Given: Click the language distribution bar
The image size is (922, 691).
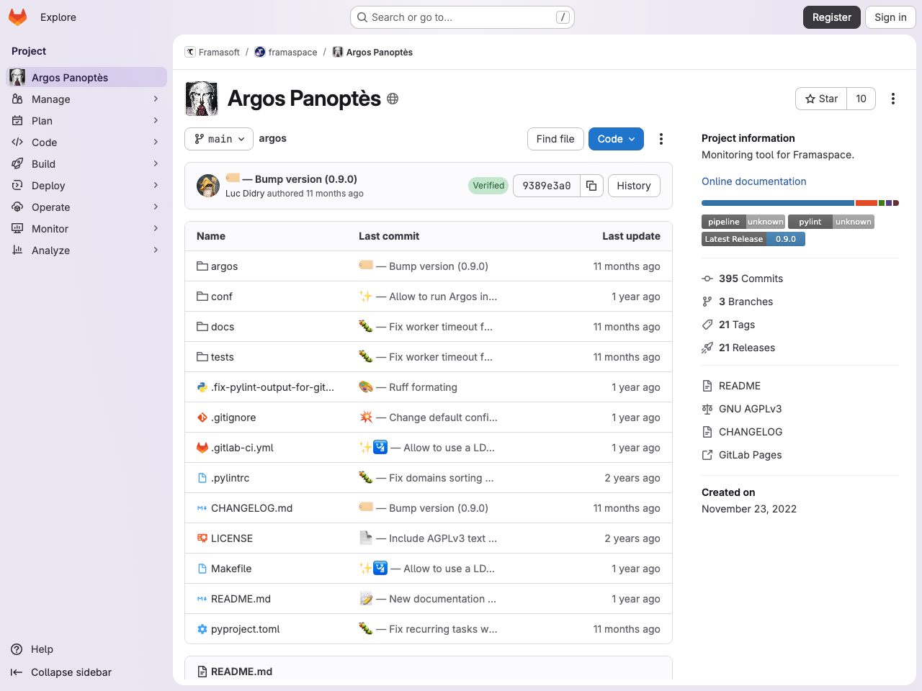Looking at the screenshot, I should click(778, 202).
